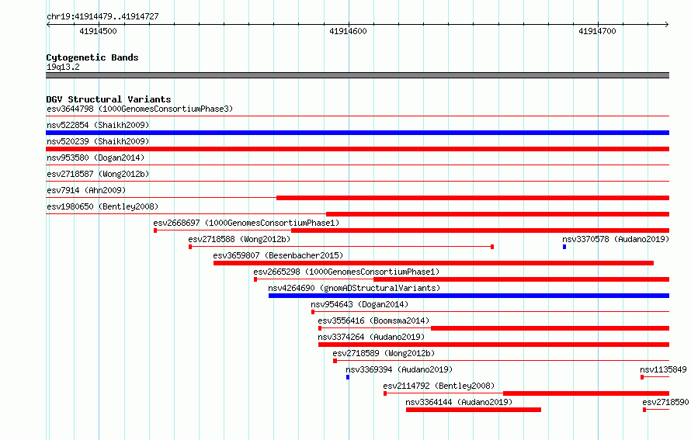Click the chr19:41914479..41914727 region label
This screenshot has width=691, height=440.
tap(102, 16)
